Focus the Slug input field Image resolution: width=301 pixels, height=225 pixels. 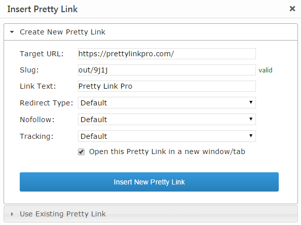coord(167,70)
